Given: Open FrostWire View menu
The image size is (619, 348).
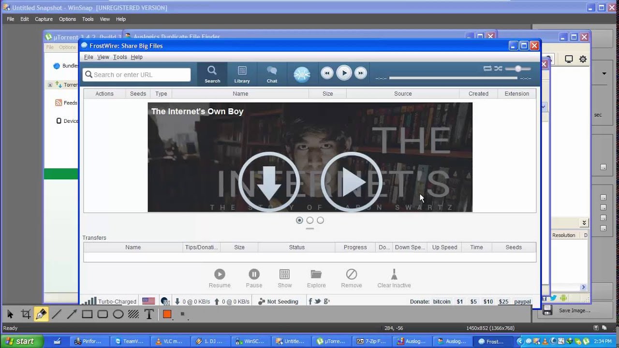Looking at the screenshot, I should coord(103,57).
